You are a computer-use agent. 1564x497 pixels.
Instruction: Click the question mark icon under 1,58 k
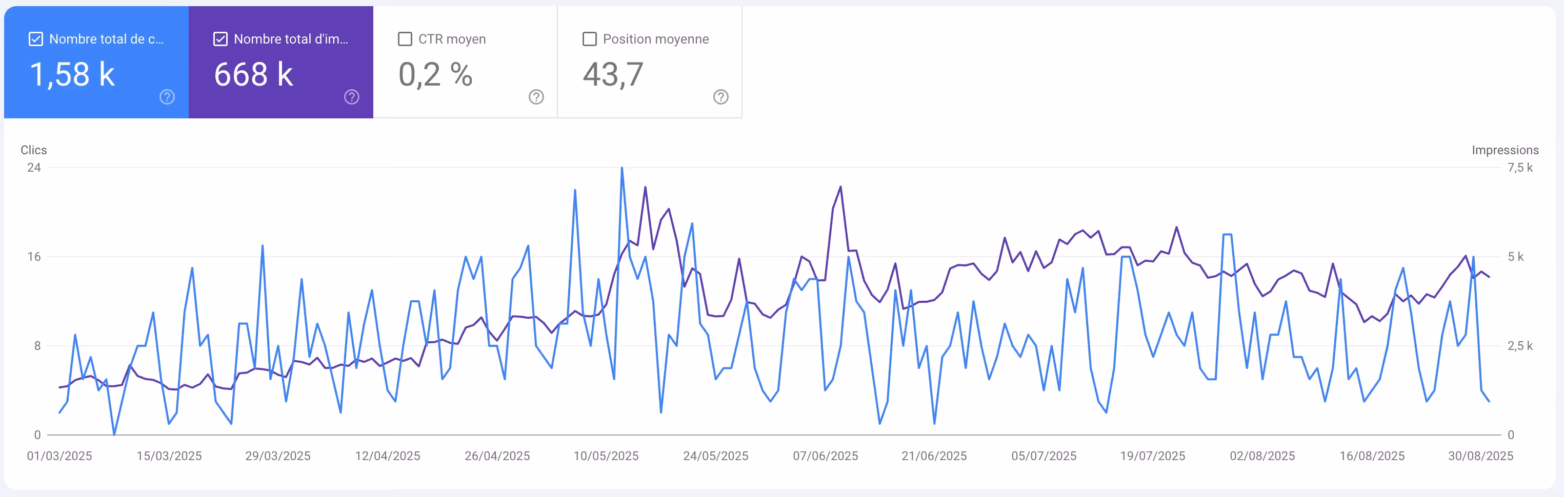(x=166, y=96)
